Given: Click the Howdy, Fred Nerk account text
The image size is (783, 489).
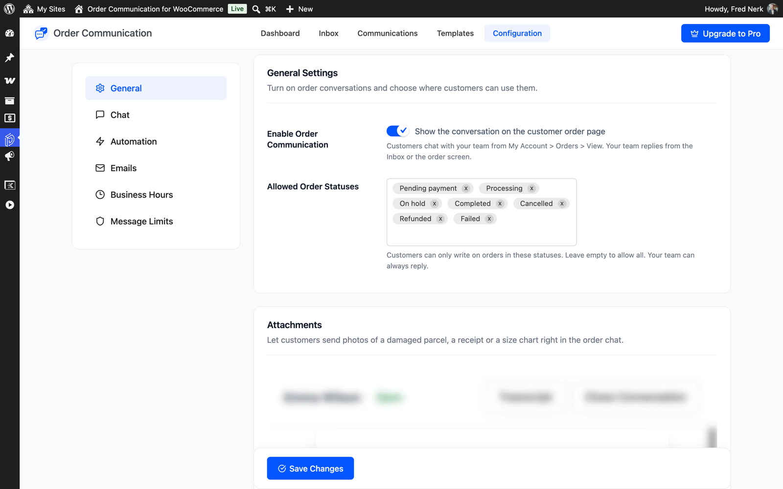Looking at the screenshot, I should click(x=734, y=9).
